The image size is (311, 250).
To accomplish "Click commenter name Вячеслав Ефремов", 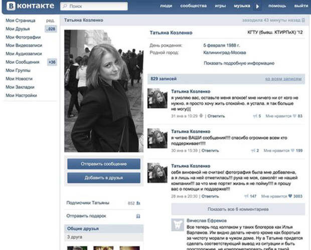I will click(x=207, y=220).
